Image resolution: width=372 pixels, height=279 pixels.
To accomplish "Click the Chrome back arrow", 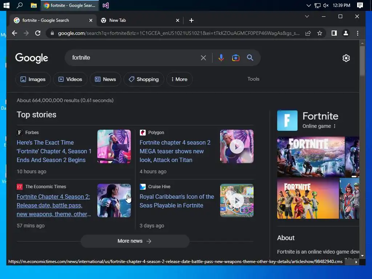I will [x=15, y=33].
